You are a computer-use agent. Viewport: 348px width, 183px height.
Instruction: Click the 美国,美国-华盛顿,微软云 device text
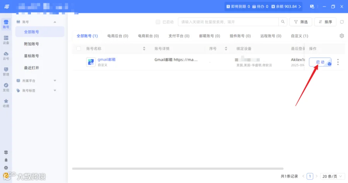254,65
